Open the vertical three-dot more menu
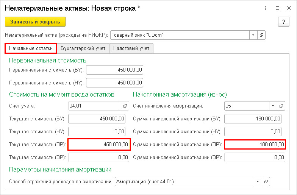This screenshot has width=297, height=195. [x=266, y=8]
